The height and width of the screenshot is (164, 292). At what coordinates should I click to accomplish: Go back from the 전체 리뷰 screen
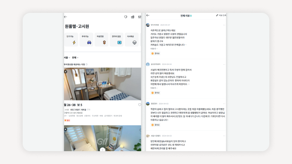(148, 15)
